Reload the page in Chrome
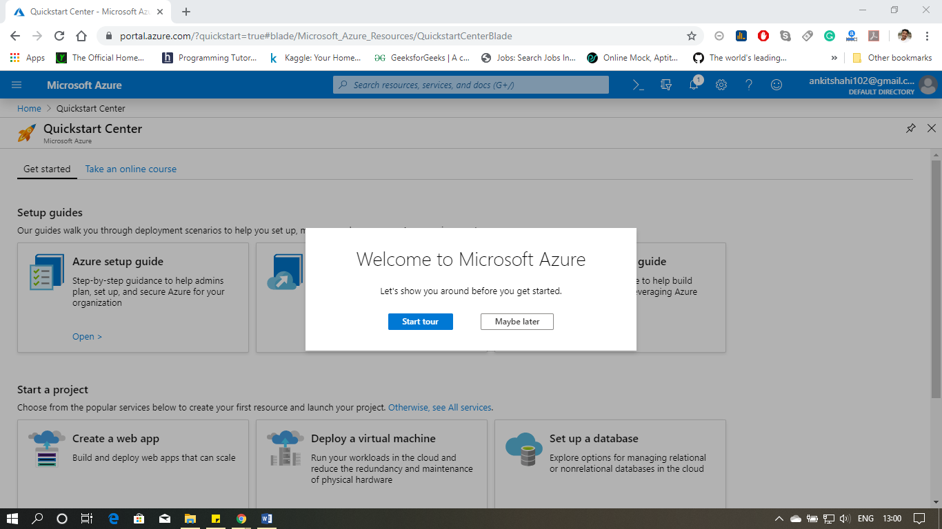 tap(59, 36)
